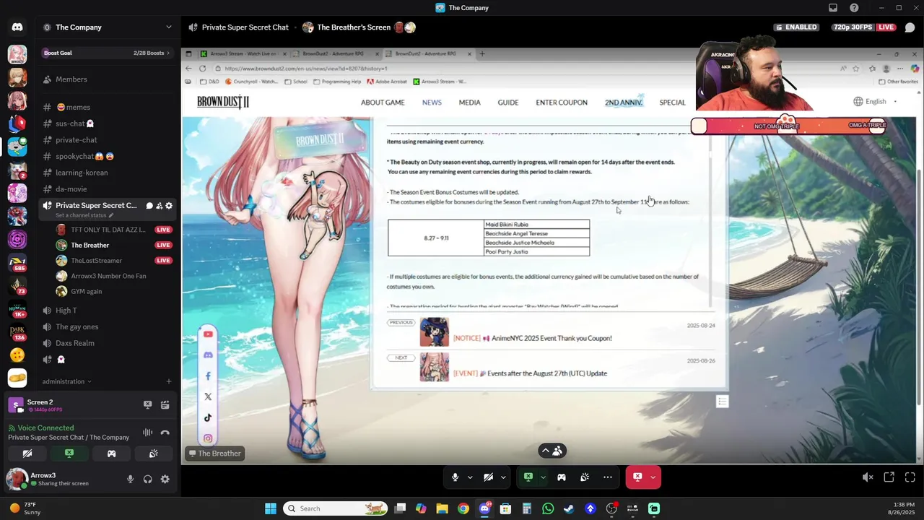Image resolution: width=924 pixels, height=520 pixels.
Task: Open MEDIA menu on Brown Dust site
Action: [469, 103]
